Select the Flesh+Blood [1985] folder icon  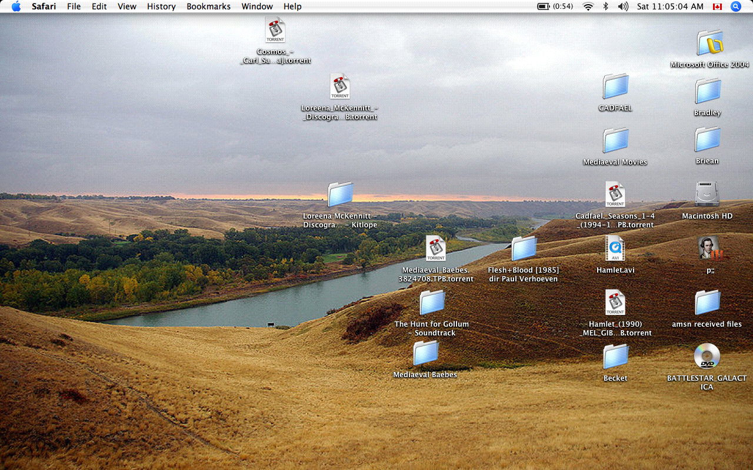click(524, 249)
